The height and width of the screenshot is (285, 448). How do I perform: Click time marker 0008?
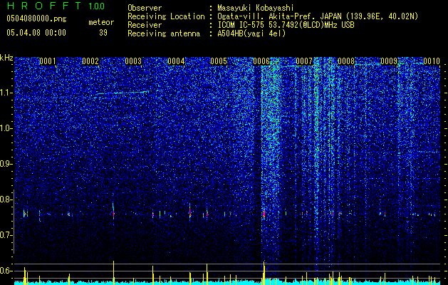click(x=346, y=61)
